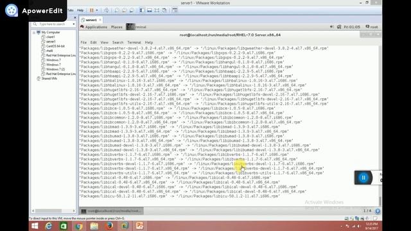Enter full screen mode icon
Image resolution: width=411 pixels, height=231 pixels.
(157, 10)
